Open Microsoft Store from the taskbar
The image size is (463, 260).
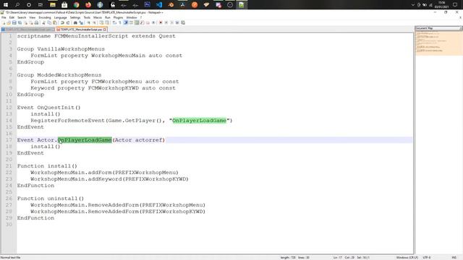point(64,5)
